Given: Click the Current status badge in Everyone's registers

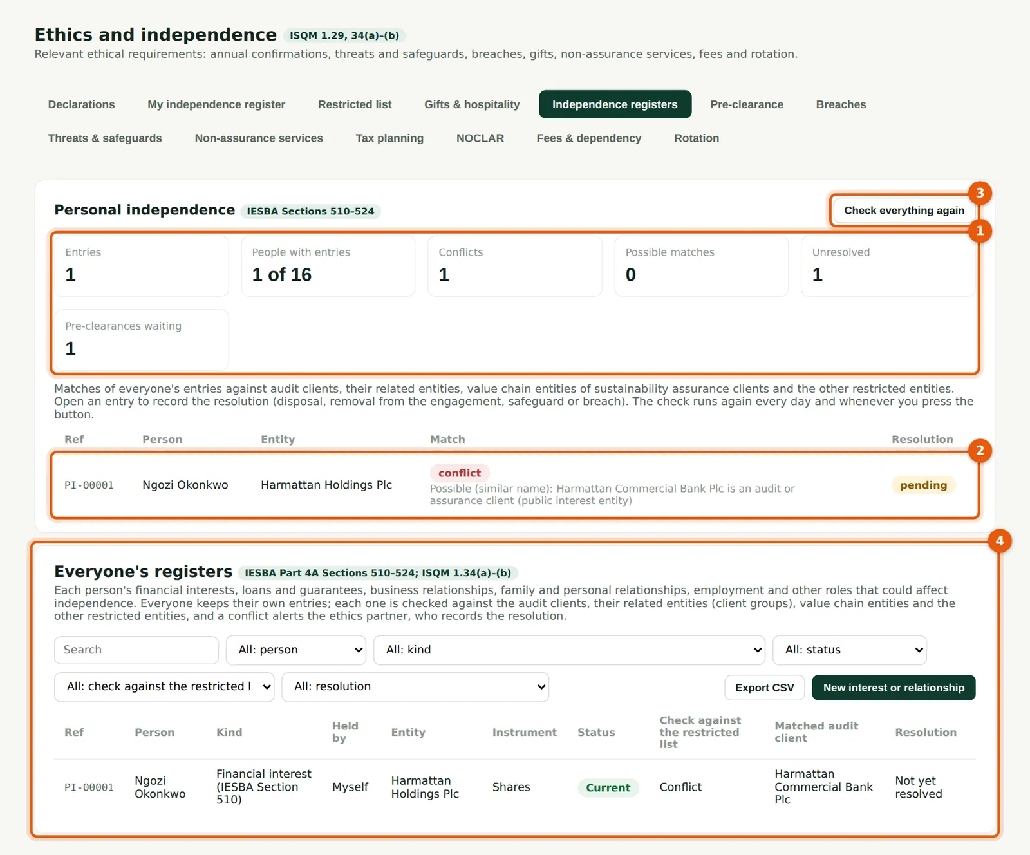Looking at the screenshot, I should tap(608, 788).
